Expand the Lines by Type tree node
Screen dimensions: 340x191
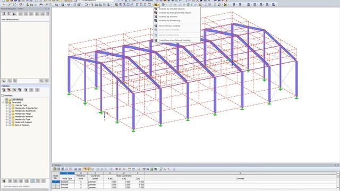[x=7, y=105]
